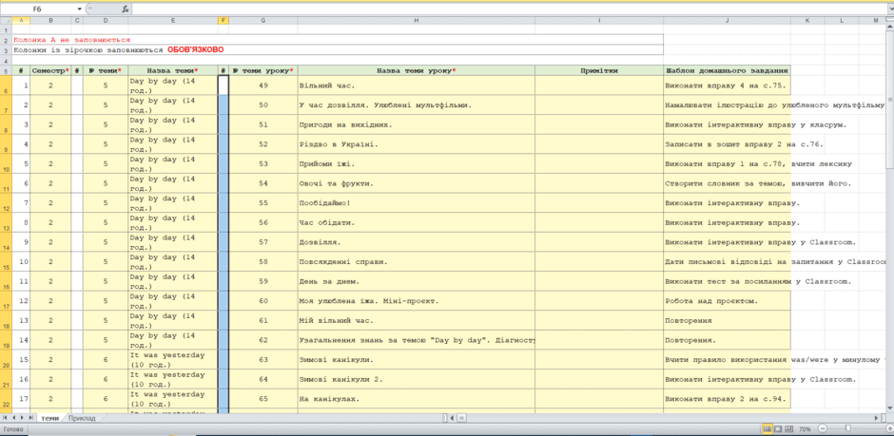The height and width of the screenshot is (436, 894).
Task: Select column B header
Action: [50, 21]
